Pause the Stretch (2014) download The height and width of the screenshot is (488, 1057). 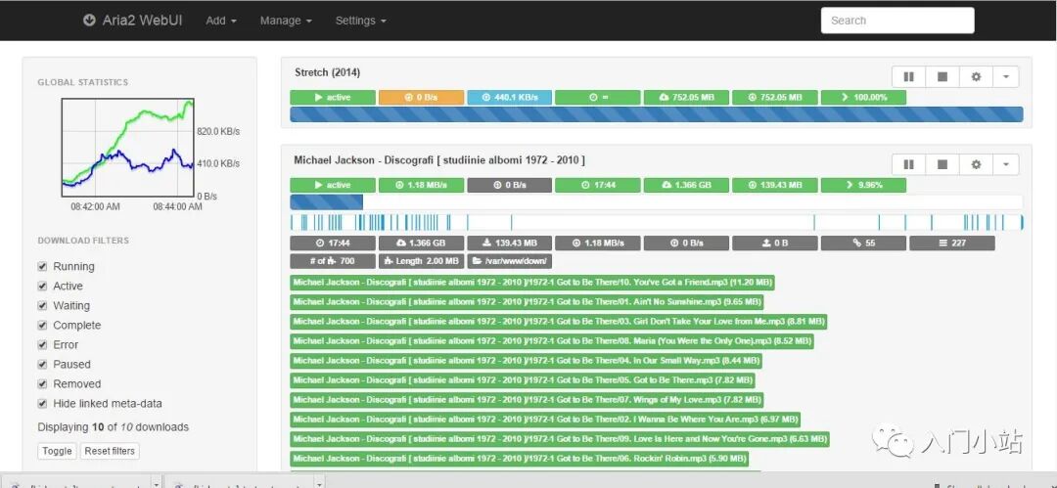point(908,77)
